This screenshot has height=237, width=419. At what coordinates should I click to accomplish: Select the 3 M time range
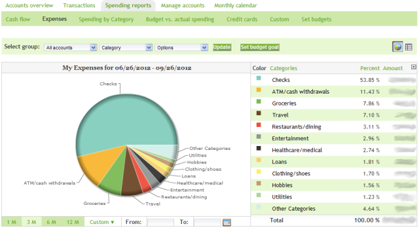(x=31, y=222)
